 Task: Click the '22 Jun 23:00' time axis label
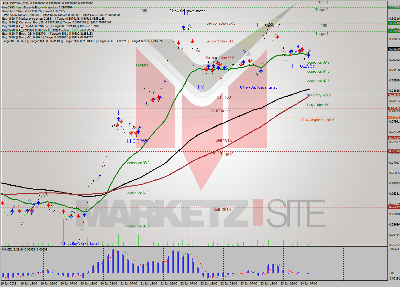pyautogui.click(x=229, y=284)
